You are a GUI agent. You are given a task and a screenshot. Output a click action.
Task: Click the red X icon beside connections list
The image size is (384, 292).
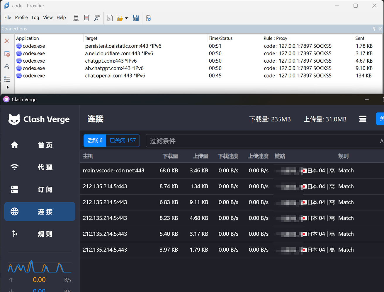pos(7,41)
